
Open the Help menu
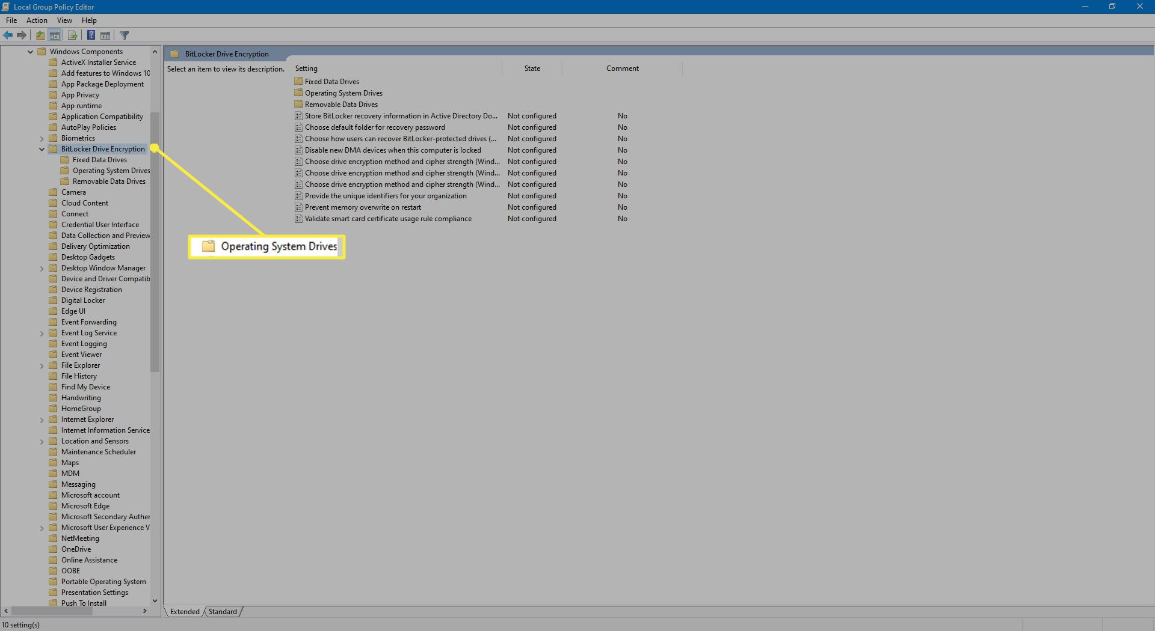click(x=89, y=20)
